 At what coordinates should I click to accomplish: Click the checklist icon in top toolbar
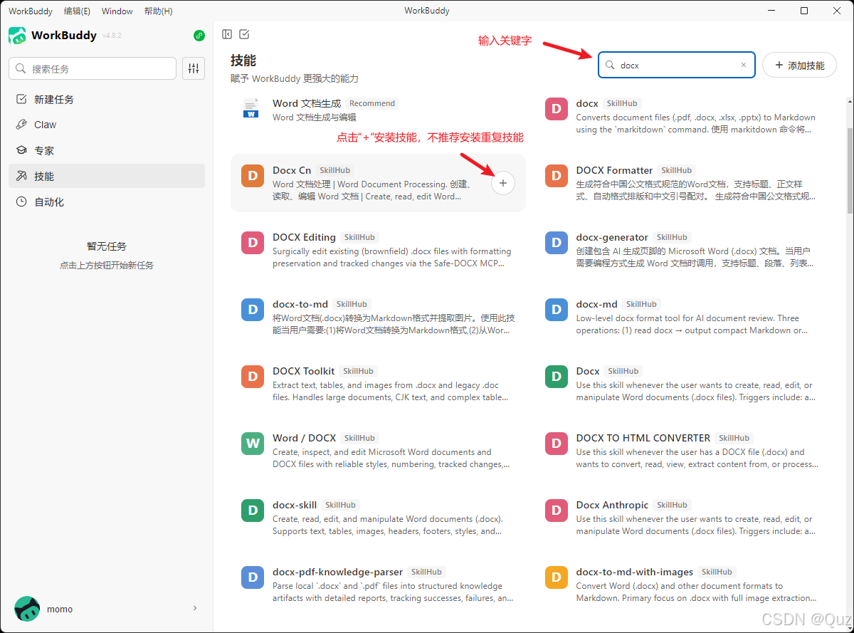pyautogui.click(x=245, y=34)
